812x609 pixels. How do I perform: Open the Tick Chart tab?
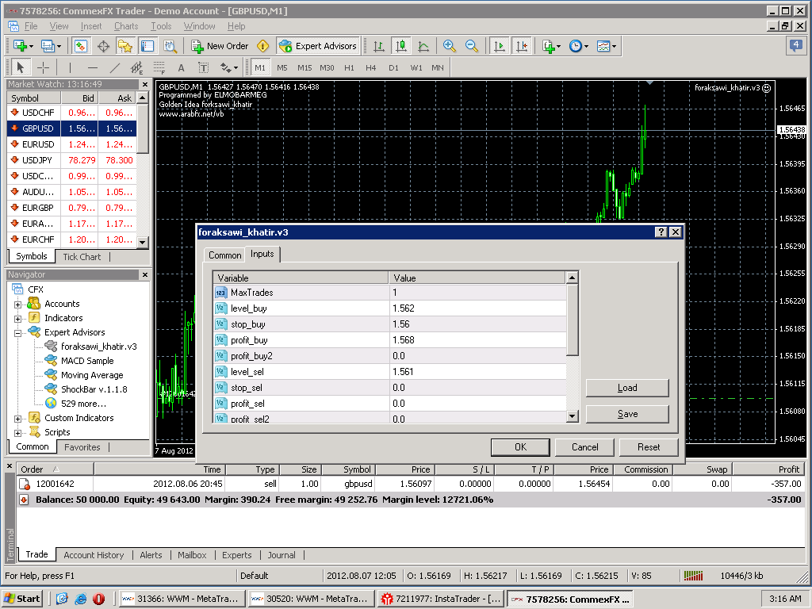[x=82, y=256]
